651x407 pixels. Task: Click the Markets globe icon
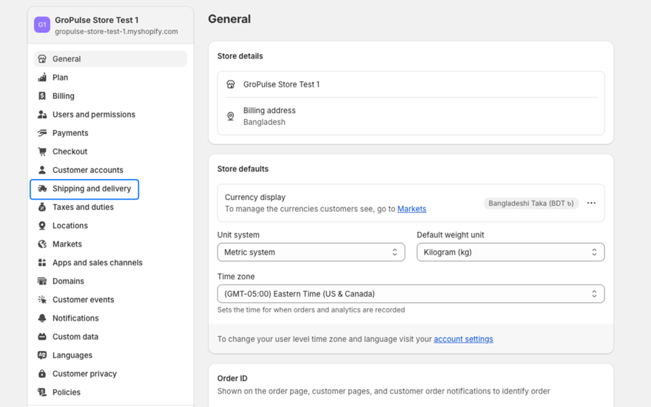(42, 244)
